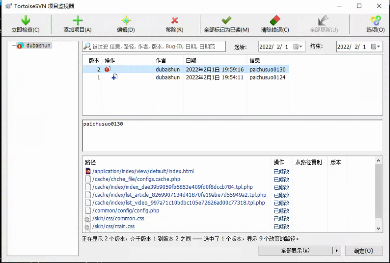This screenshot has width=390, height=263.
Task: Click the TortoiseSVN title bar icon
Action: click(x=8, y=6)
